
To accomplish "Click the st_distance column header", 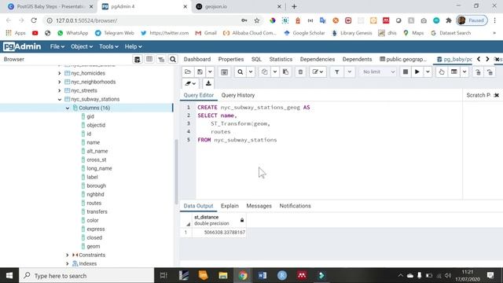I will [x=219, y=220].
